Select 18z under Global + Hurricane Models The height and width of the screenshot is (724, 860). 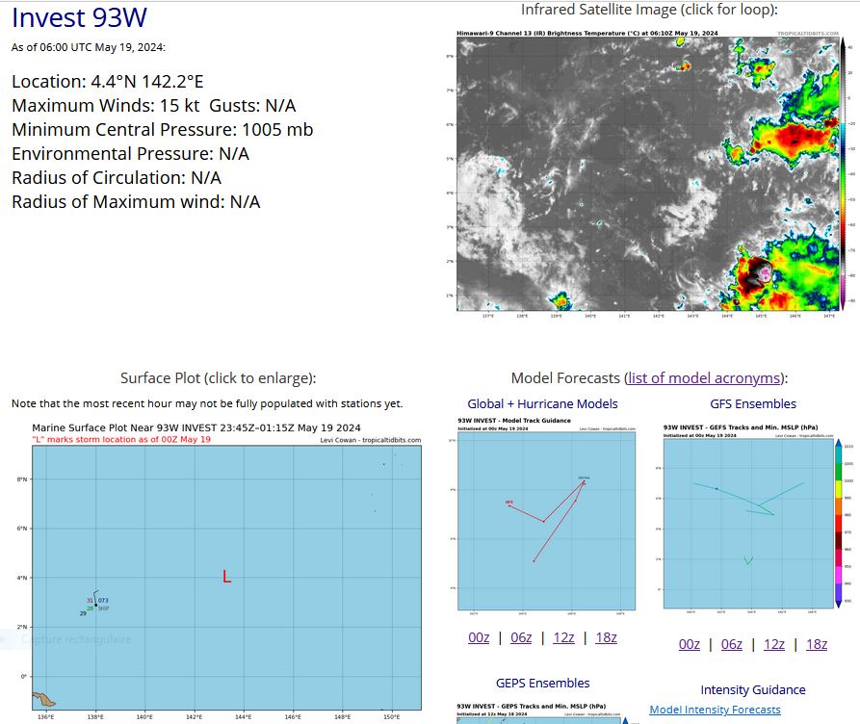(x=606, y=637)
